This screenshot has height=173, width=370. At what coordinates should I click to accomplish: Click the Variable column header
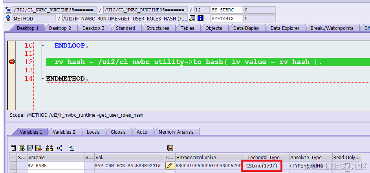click(x=56, y=157)
